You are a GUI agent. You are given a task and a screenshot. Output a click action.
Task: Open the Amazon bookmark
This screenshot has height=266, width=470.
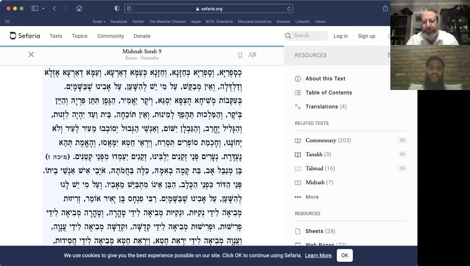[x=283, y=22]
